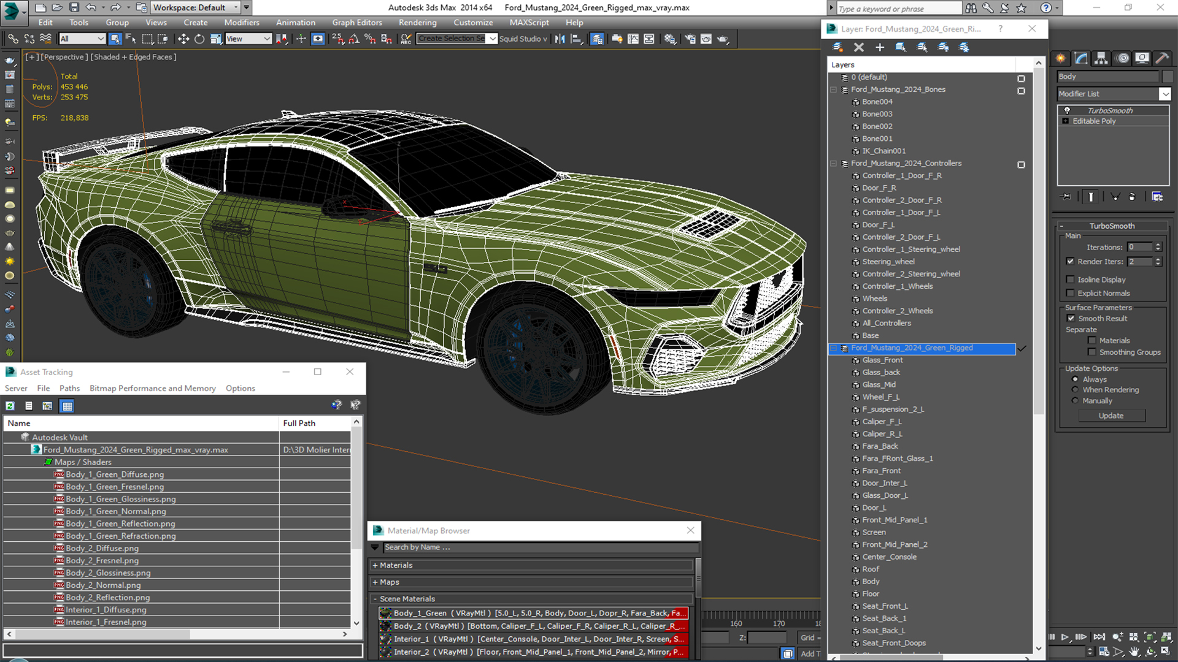The width and height of the screenshot is (1178, 662).
Task: Click the Mirror tool icon
Action: coord(560,39)
